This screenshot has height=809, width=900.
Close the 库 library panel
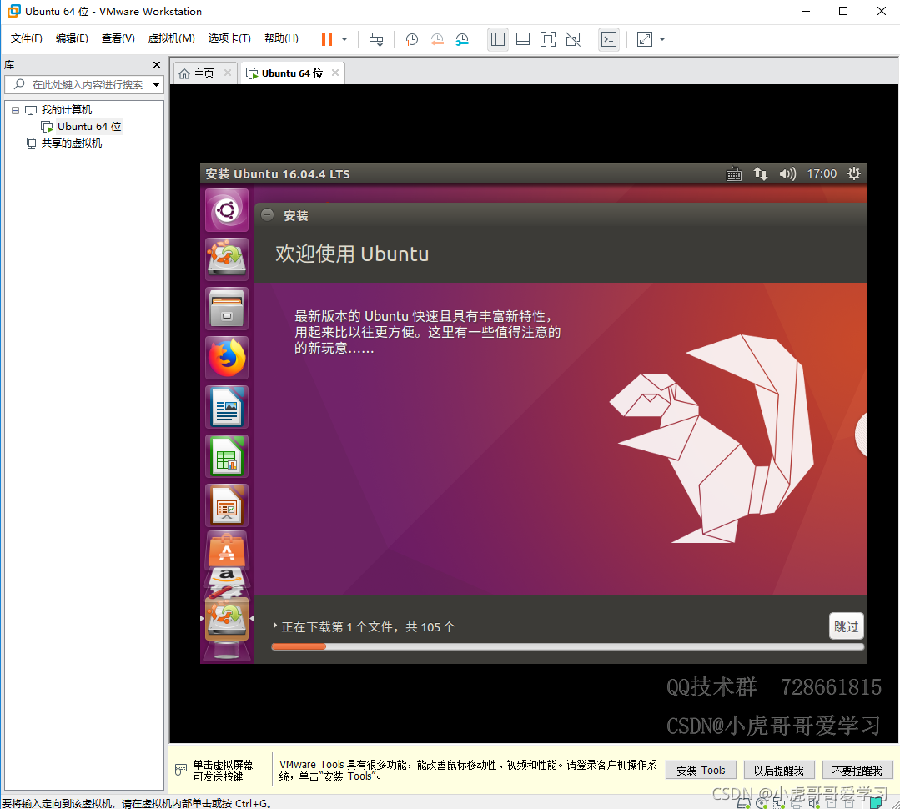pos(157,65)
